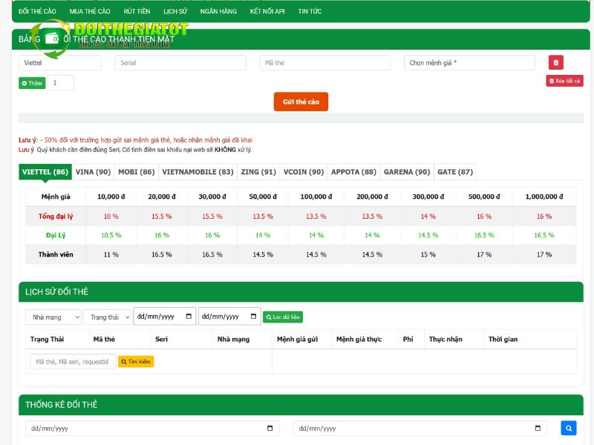Click the LỊCH SỬ ĐỔI THẺ section header
Image resolution: width=594 pixels, height=445 pixels.
pos(301,291)
